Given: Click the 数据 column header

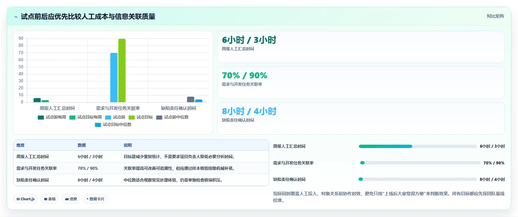Looking at the screenshot, I should pyautogui.click(x=82, y=145).
